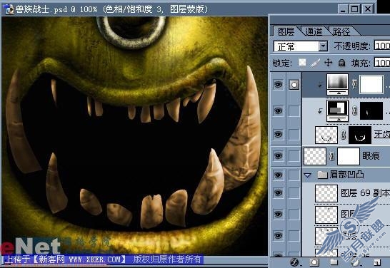The width and height of the screenshot is (390, 268).
Task: Close the 兽族战士.psd document window
Action: [x=368, y=9]
